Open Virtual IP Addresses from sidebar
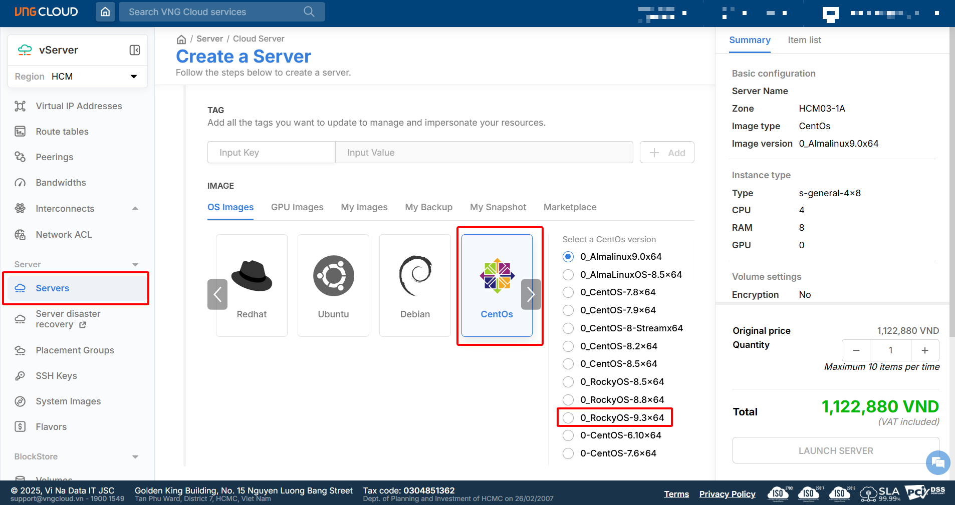Image resolution: width=955 pixels, height=505 pixels. (x=79, y=106)
